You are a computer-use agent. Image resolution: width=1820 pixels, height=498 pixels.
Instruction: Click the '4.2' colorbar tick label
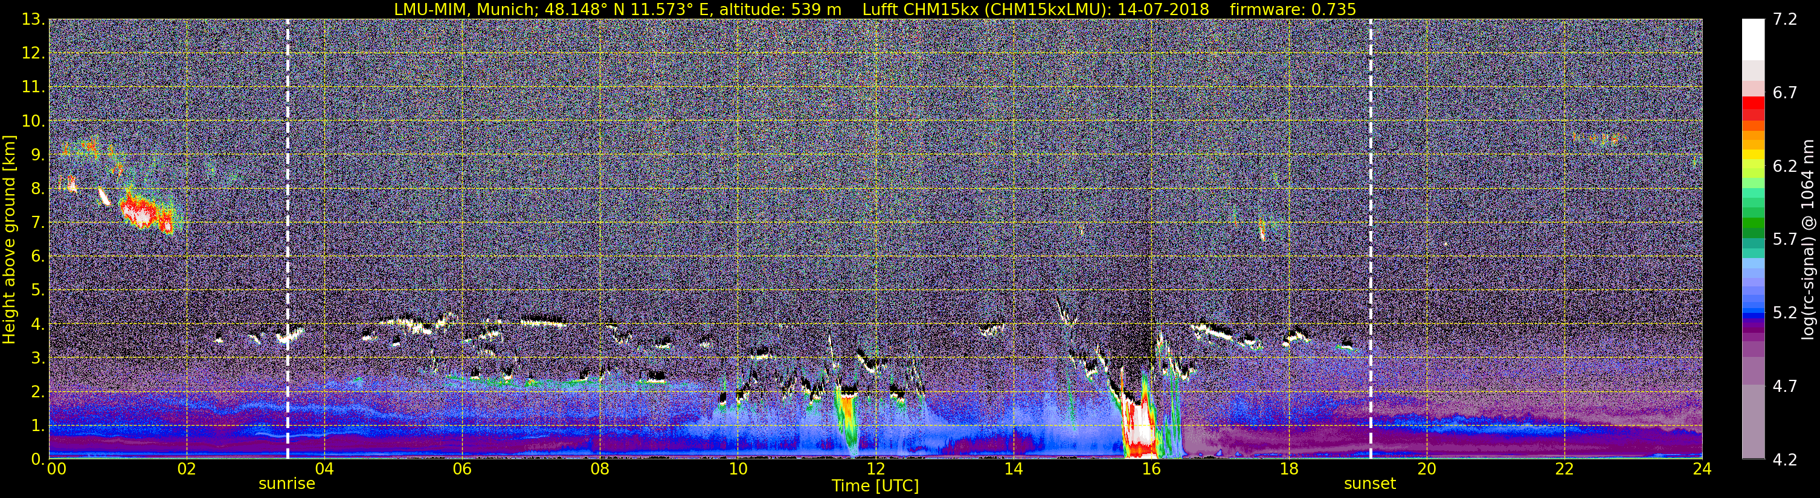pyautogui.click(x=1785, y=459)
